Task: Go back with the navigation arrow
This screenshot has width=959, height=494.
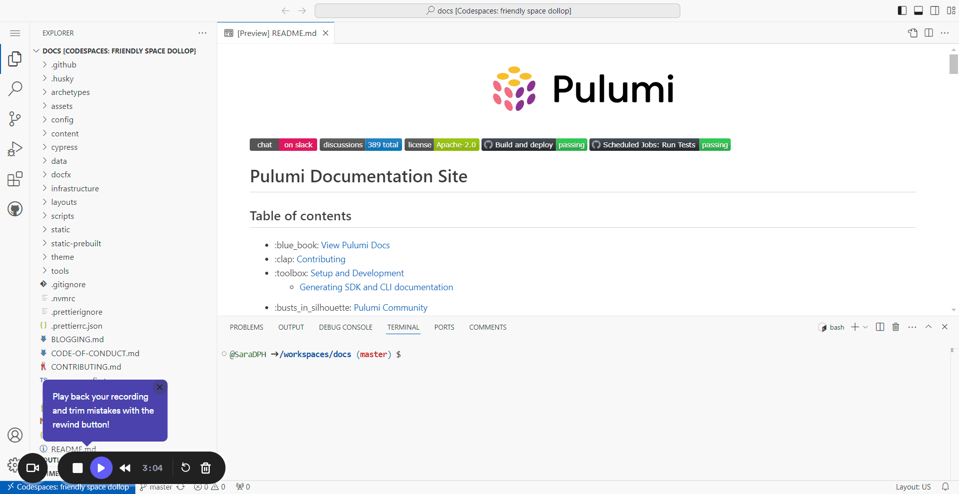Action: [286, 10]
